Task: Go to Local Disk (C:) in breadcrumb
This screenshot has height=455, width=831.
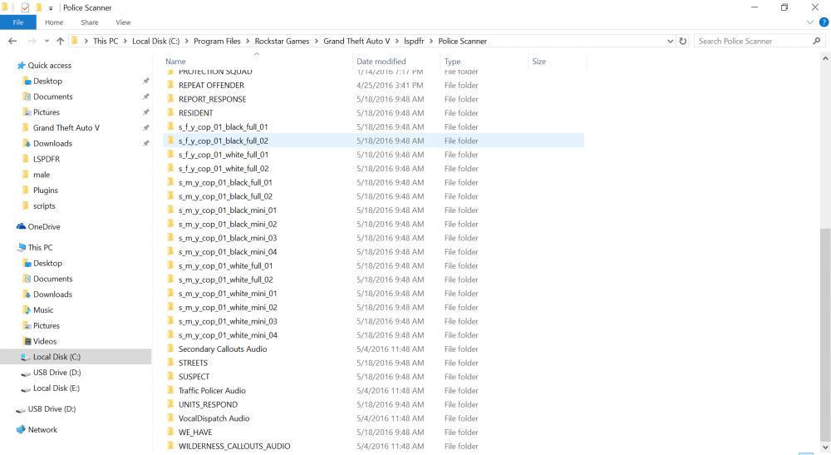Action: 156,41
